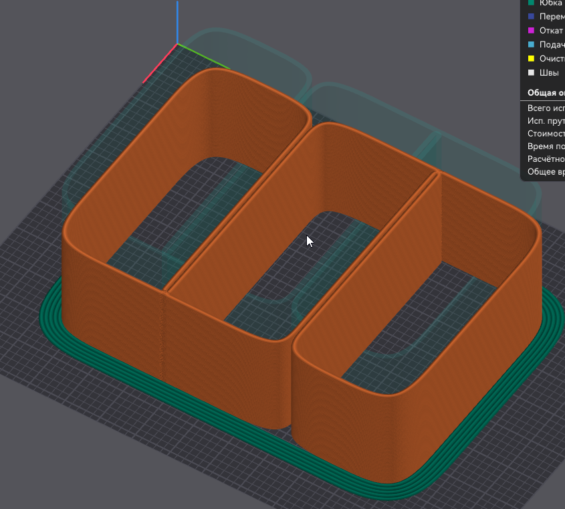Click the blue Перем travel color swatch
This screenshot has height=509, width=565.
532,17
